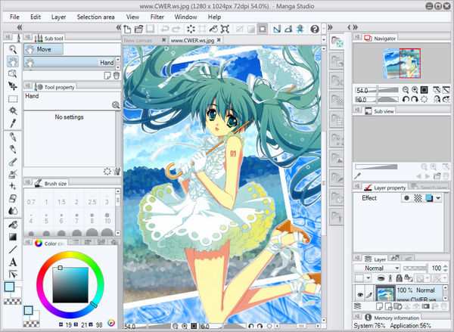Open the Filter menu
Screen dimensions: 454x332
tap(157, 17)
